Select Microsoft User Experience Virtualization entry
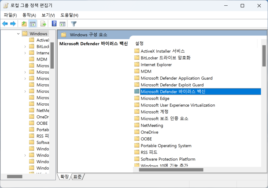 (x=178, y=105)
